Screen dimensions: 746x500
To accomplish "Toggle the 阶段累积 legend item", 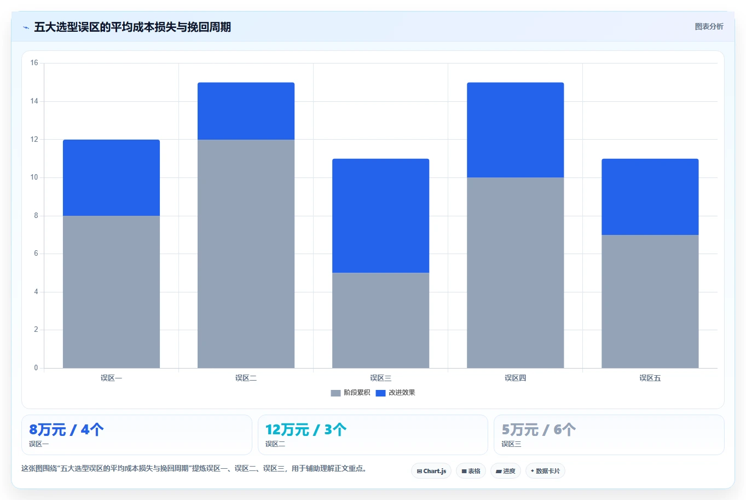I will [x=350, y=393].
